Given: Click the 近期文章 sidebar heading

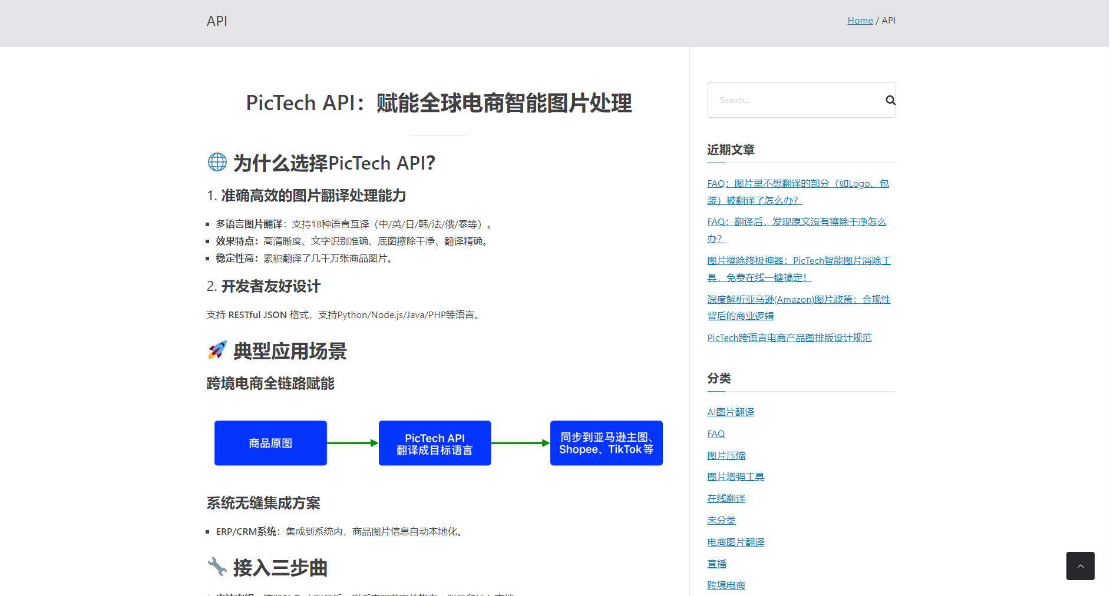Looking at the screenshot, I should coord(731,150).
